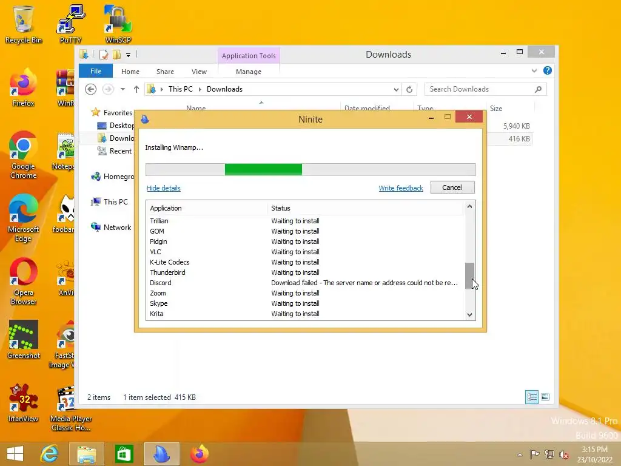This screenshot has width=621, height=466.
Task: Select the Krita row in Ninite
Action: (304, 314)
